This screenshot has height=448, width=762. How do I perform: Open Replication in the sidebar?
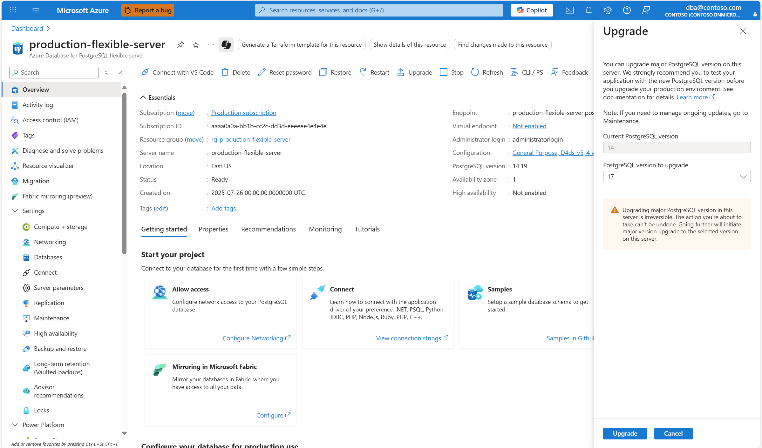(49, 303)
